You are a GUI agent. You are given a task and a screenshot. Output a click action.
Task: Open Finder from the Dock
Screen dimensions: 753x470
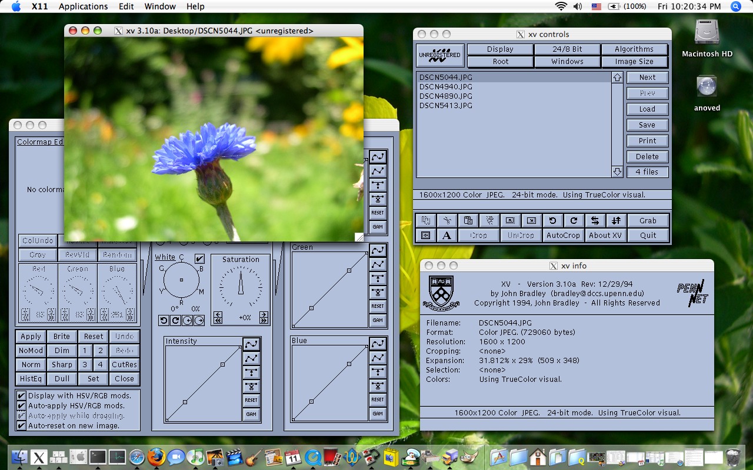click(20, 457)
